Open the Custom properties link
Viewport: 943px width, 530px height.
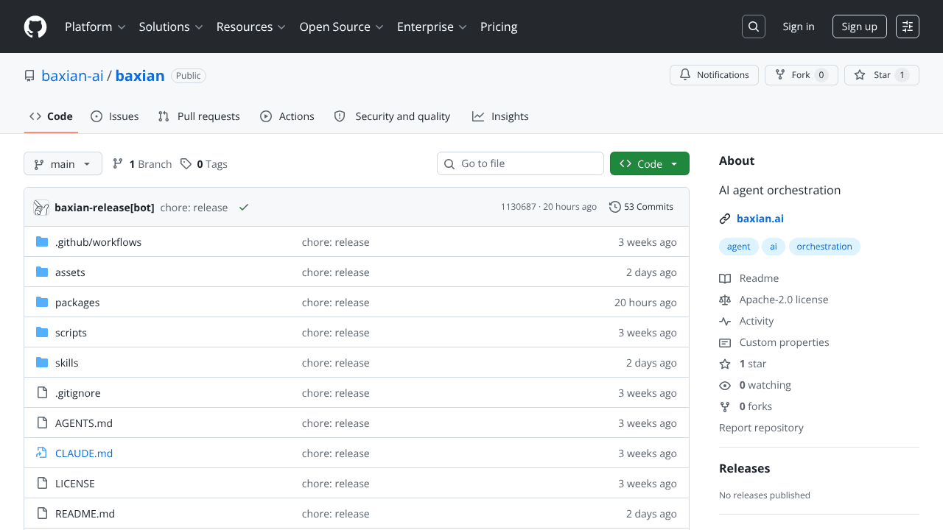[784, 342]
